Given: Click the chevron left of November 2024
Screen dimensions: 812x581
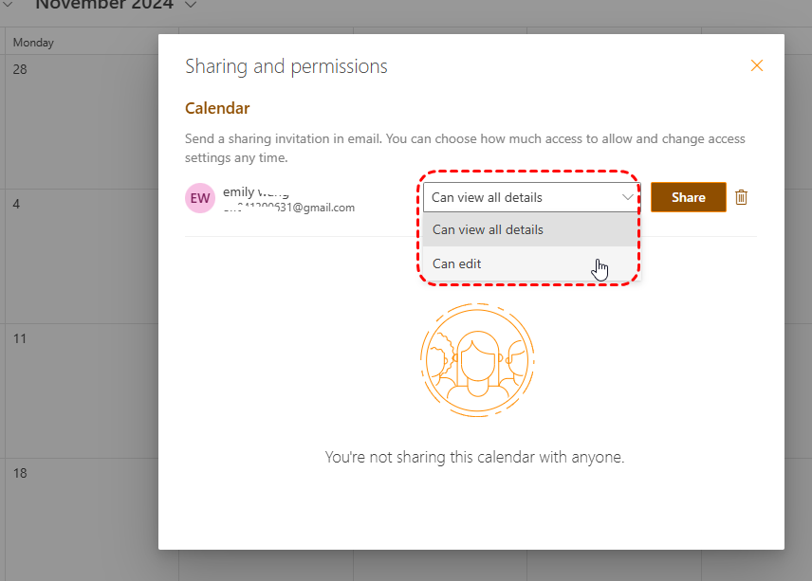Looking at the screenshot, I should click(12, 5).
